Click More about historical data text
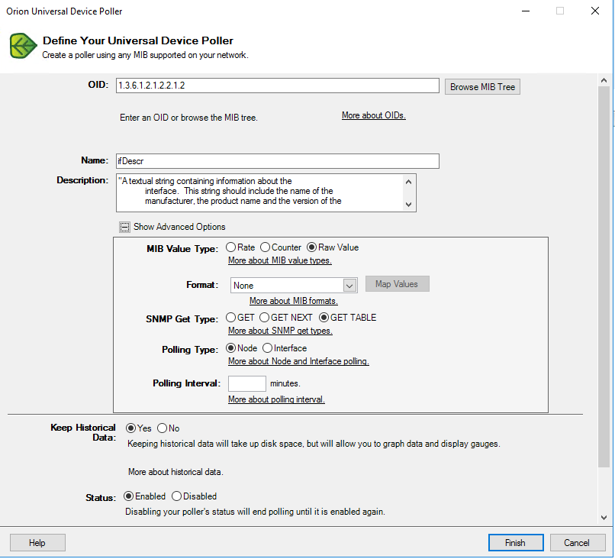 (x=175, y=472)
